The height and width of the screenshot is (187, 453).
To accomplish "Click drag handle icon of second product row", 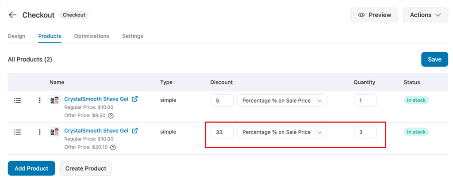I will pos(18,132).
